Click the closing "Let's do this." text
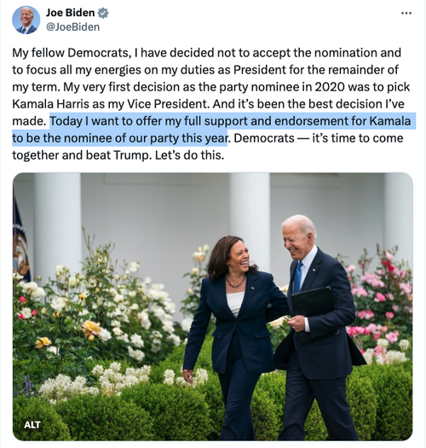The image size is (426, 448). pos(189,155)
